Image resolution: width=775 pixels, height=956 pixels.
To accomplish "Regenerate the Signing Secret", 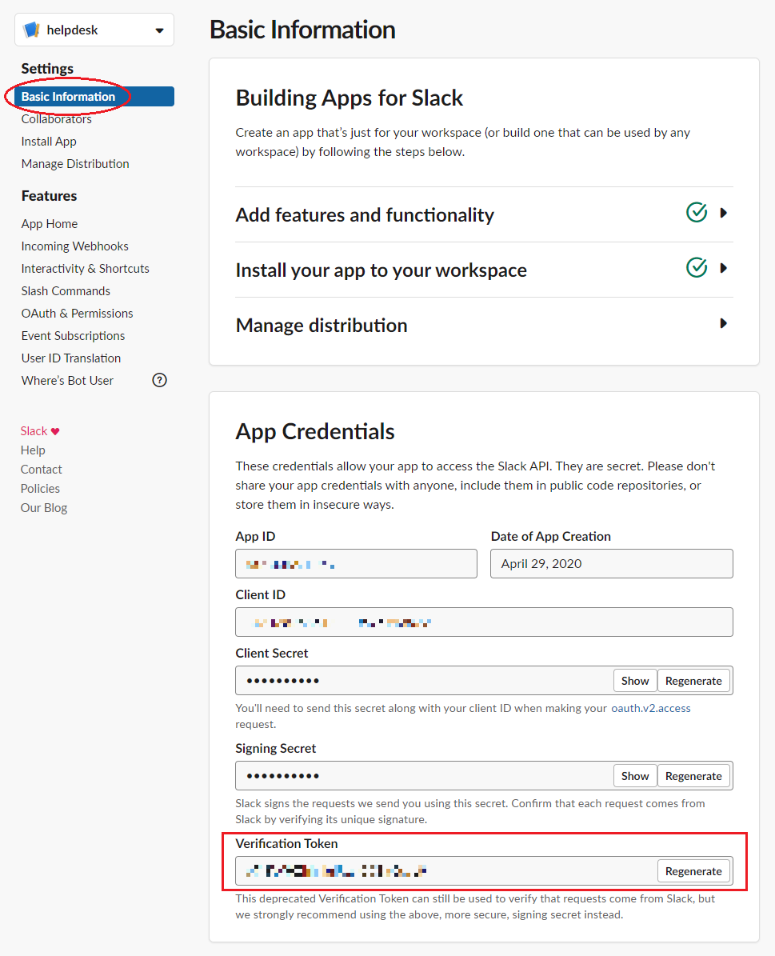I will (693, 776).
